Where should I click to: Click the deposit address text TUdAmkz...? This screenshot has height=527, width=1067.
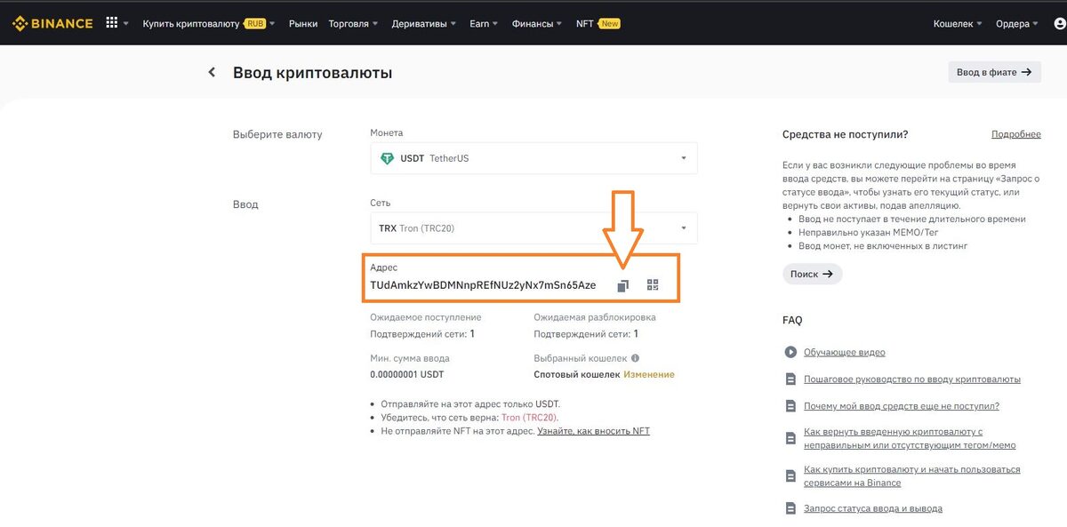tap(483, 285)
